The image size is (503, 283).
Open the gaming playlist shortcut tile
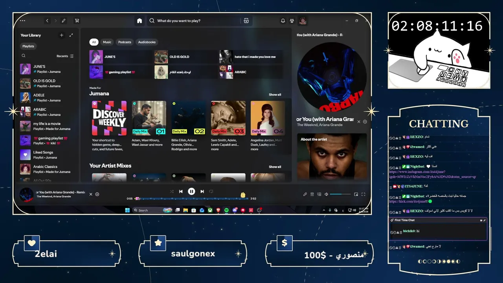[121, 72]
